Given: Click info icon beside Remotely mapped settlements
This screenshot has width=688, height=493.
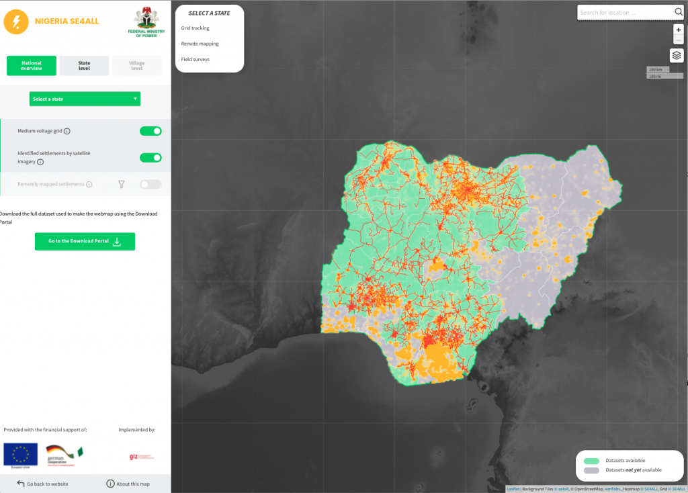Looking at the screenshot, I should tap(89, 184).
